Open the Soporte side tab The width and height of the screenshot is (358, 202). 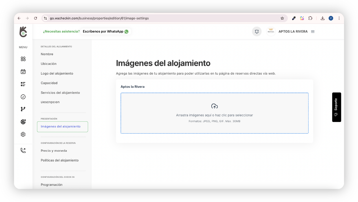click(x=336, y=107)
